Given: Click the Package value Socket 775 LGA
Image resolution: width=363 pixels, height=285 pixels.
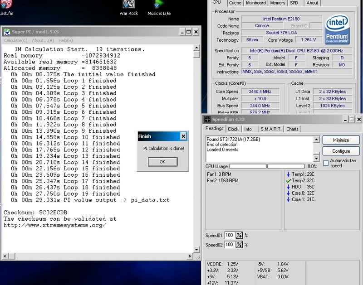Looking at the screenshot, I should tap(281, 33).
